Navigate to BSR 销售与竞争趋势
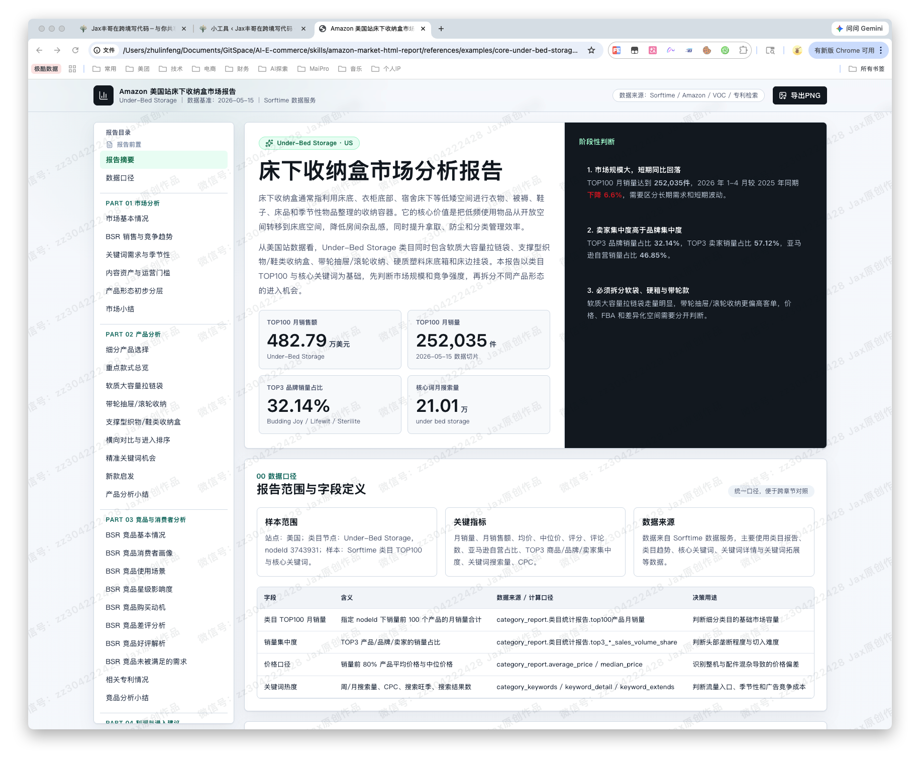The width and height of the screenshot is (920, 767). [164, 237]
